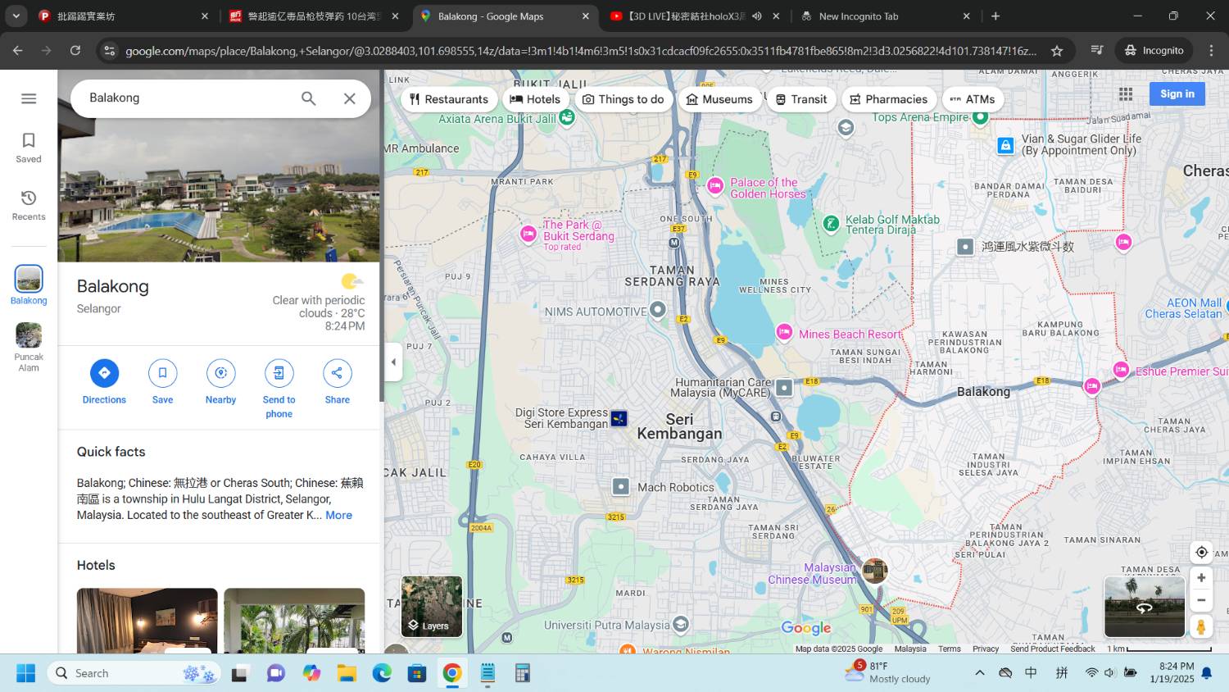The height and width of the screenshot is (692, 1229).
Task: Click the Directions icon for Balakong
Action: click(x=104, y=373)
